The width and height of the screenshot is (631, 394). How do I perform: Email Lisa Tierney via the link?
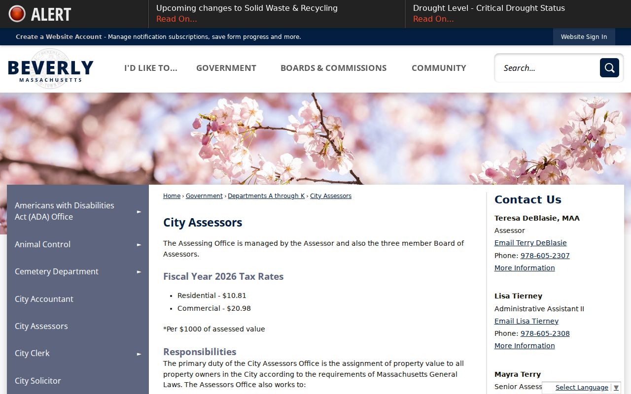pyautogui.click(x=526, y=321)
